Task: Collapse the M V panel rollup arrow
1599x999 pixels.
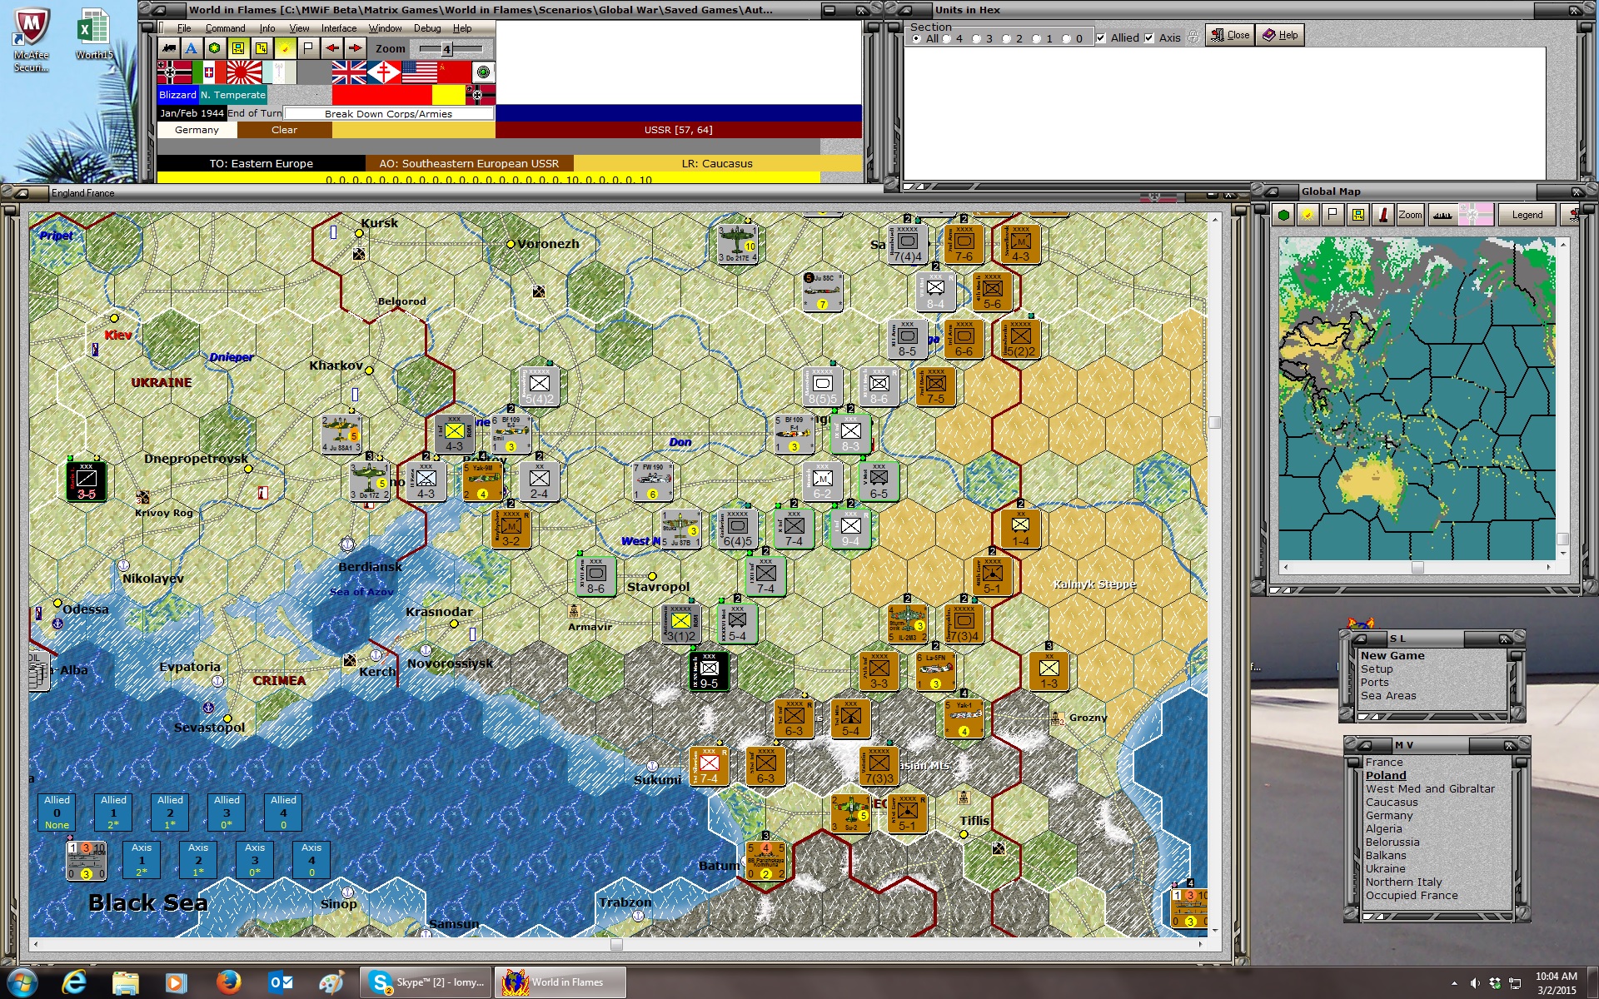Action: point(1364,744)
